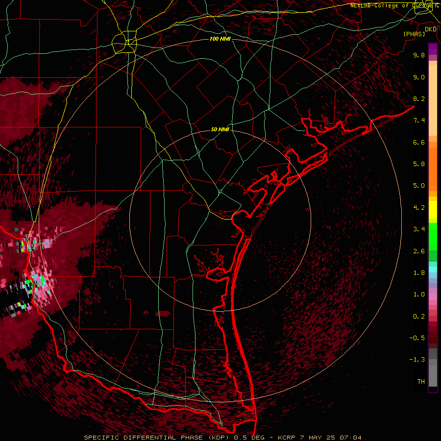Image resolution: width=441 pixels, height=441 pixels.
Task: Click the 4.2 value on the color scale
Action: pos(419,208)
